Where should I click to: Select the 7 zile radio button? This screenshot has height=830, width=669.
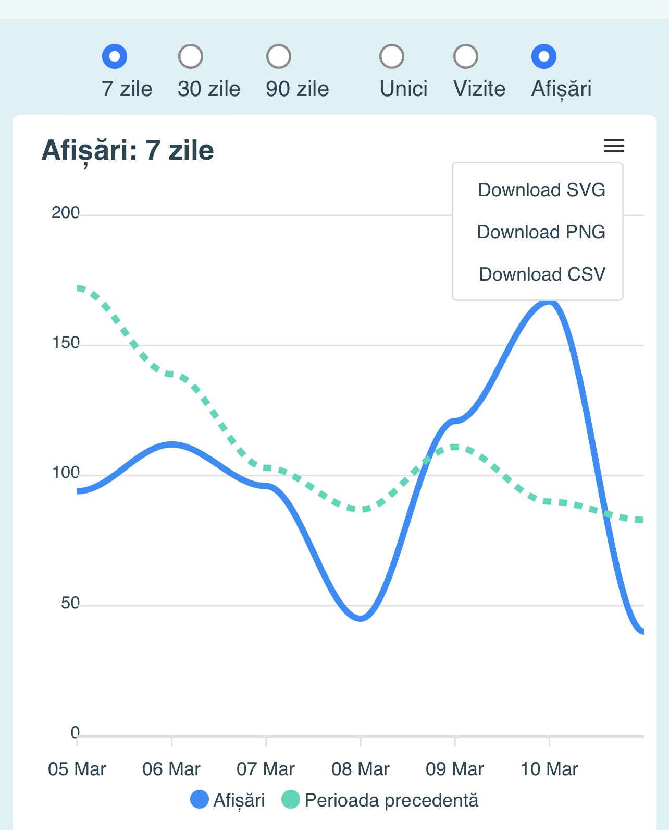(115, 56)
